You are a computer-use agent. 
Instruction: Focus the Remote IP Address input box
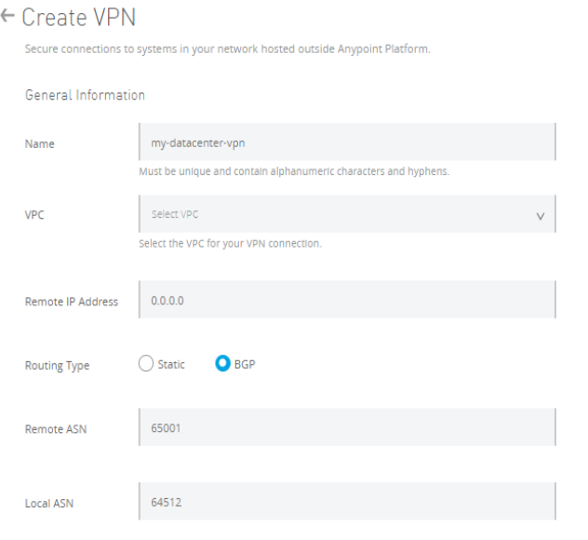(346, 300)
